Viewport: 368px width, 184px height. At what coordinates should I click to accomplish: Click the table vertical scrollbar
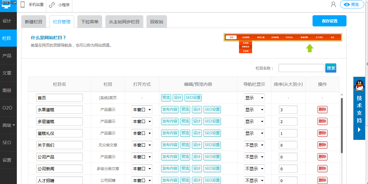click(x=342, y=124)
